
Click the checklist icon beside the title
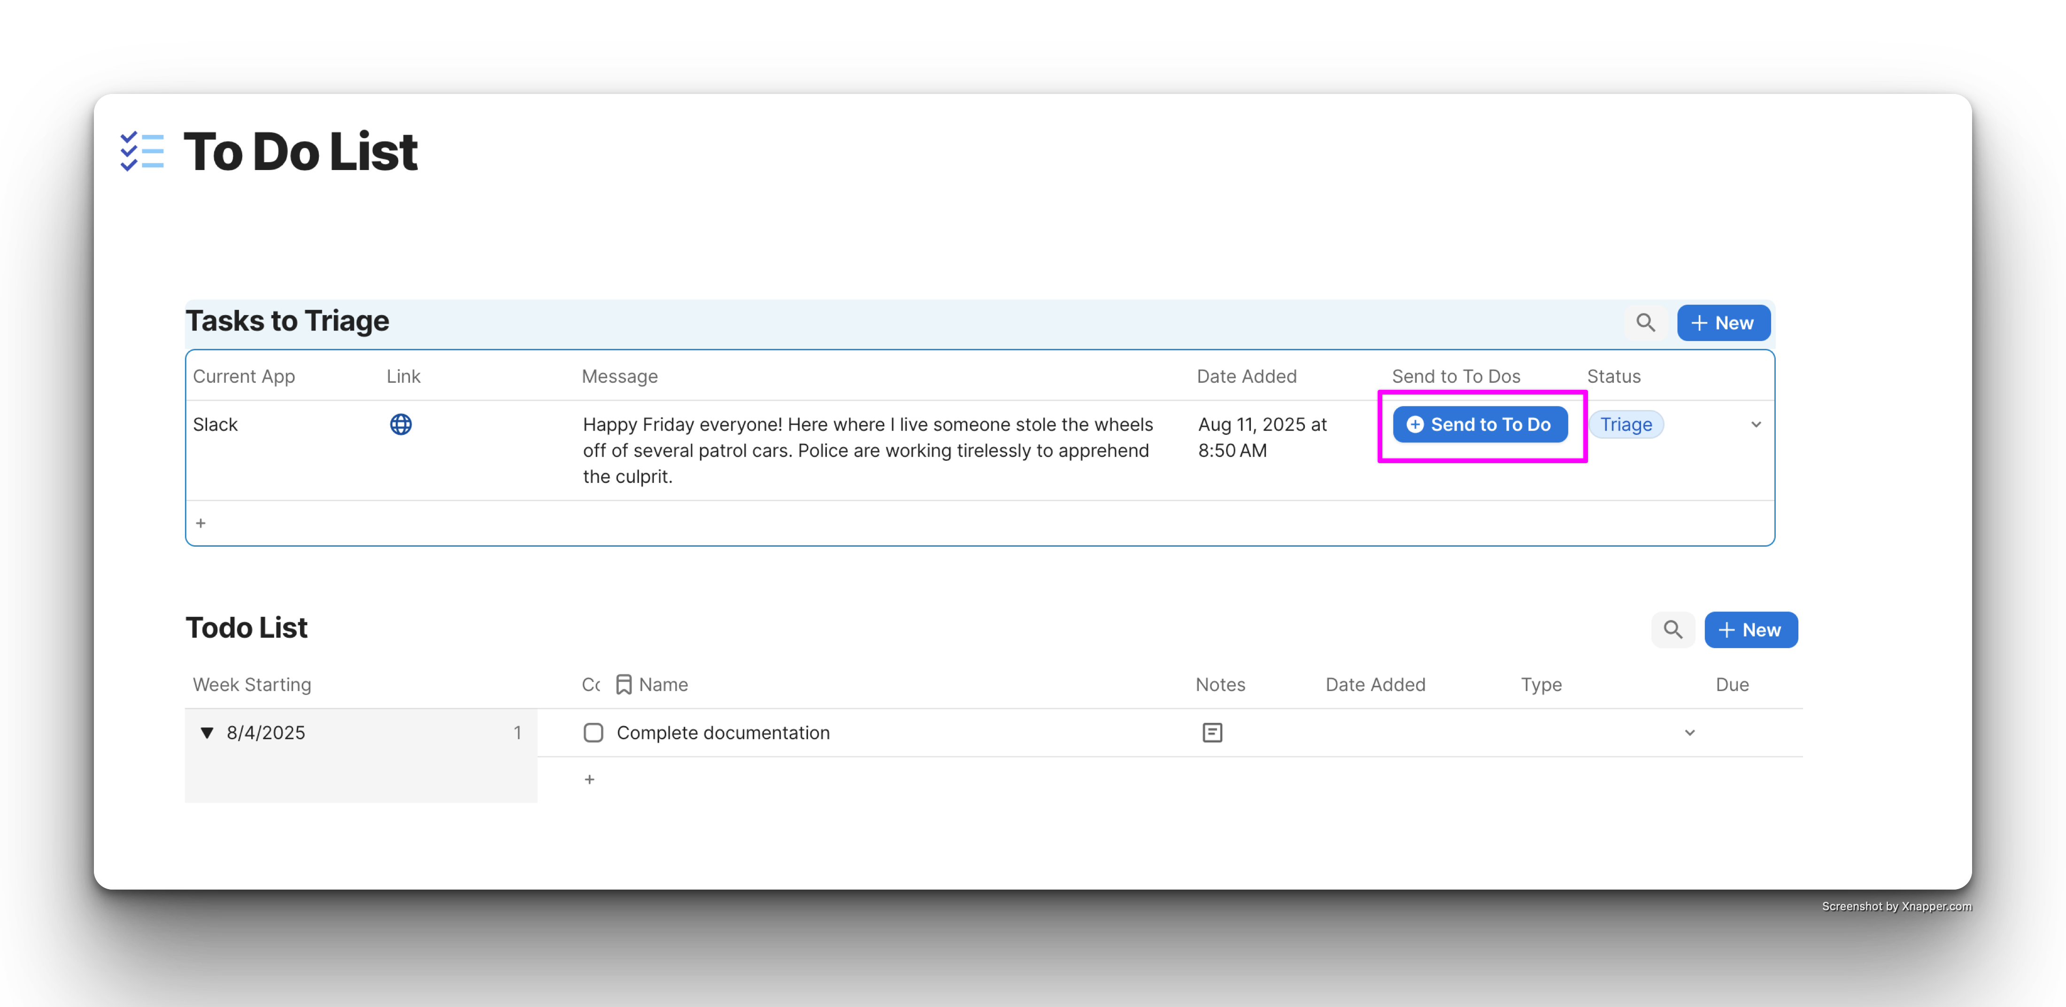point(142,151)
